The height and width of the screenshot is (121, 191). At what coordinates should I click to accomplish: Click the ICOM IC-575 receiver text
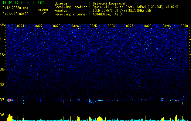click(x=122, y=11)
